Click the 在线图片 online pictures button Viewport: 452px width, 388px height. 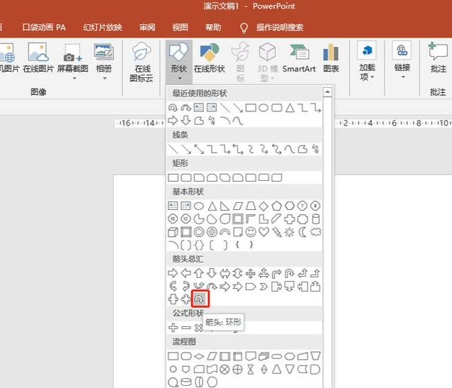click(38, 59)
